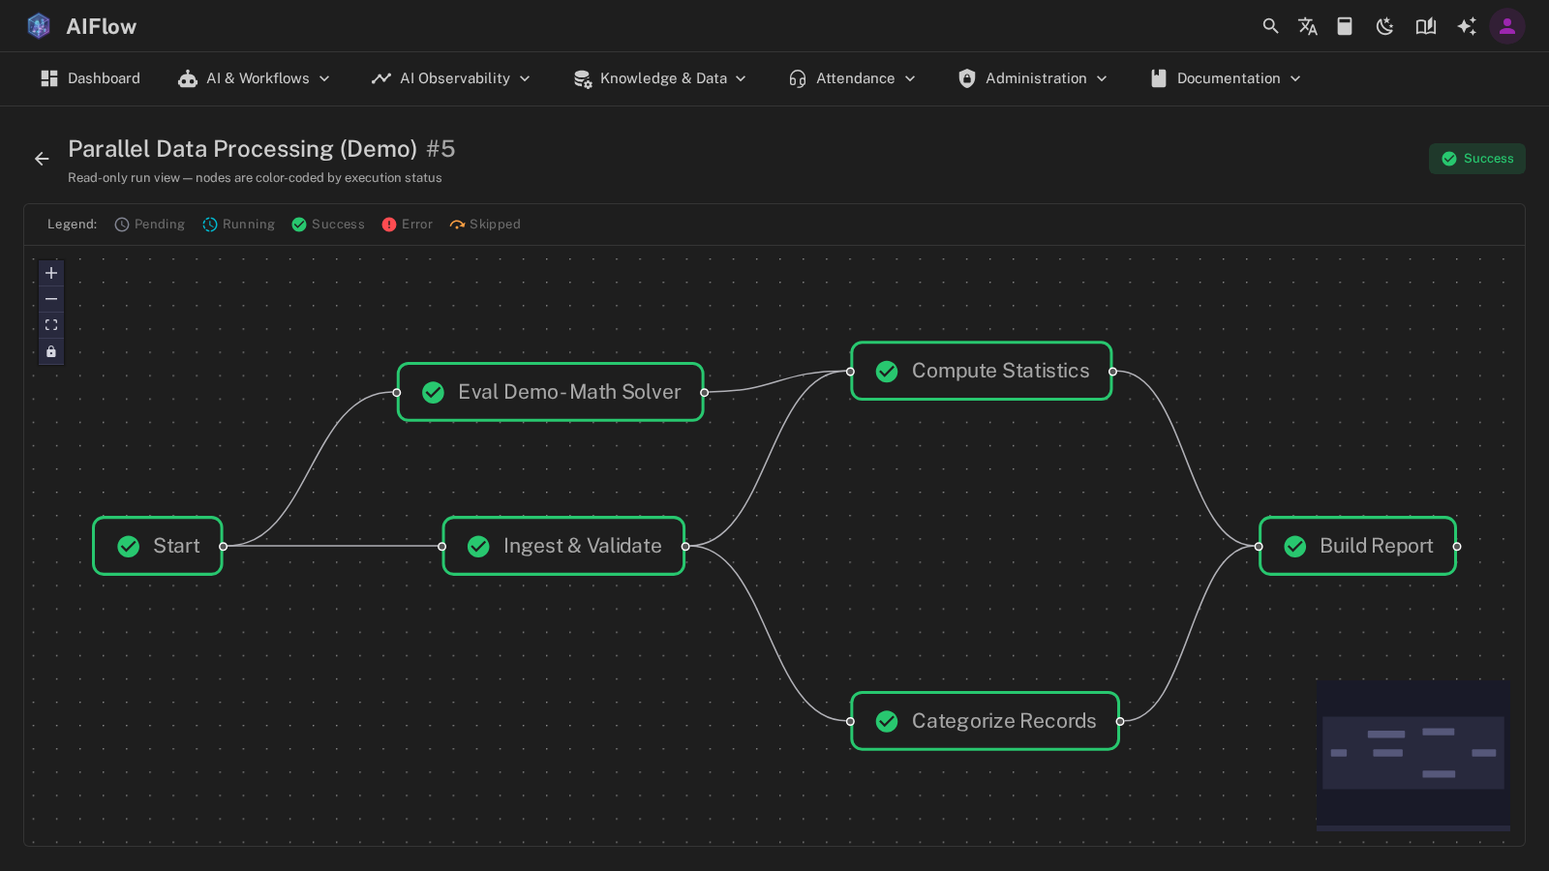Click the Build Report output handle
This screenshot has width=1549, height=871.
[x=1457, y=547]
